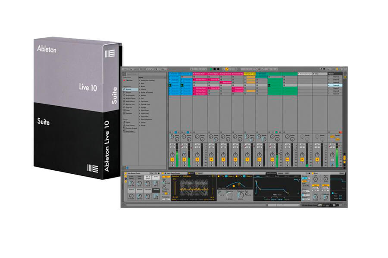The image size is (388, 258).
Task: Open Current Project under Places
Action: (130, 128)
